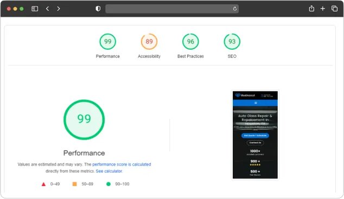Add a new tab with plus icon
Screen dimensions: 344x199
(x=323, y=9)
